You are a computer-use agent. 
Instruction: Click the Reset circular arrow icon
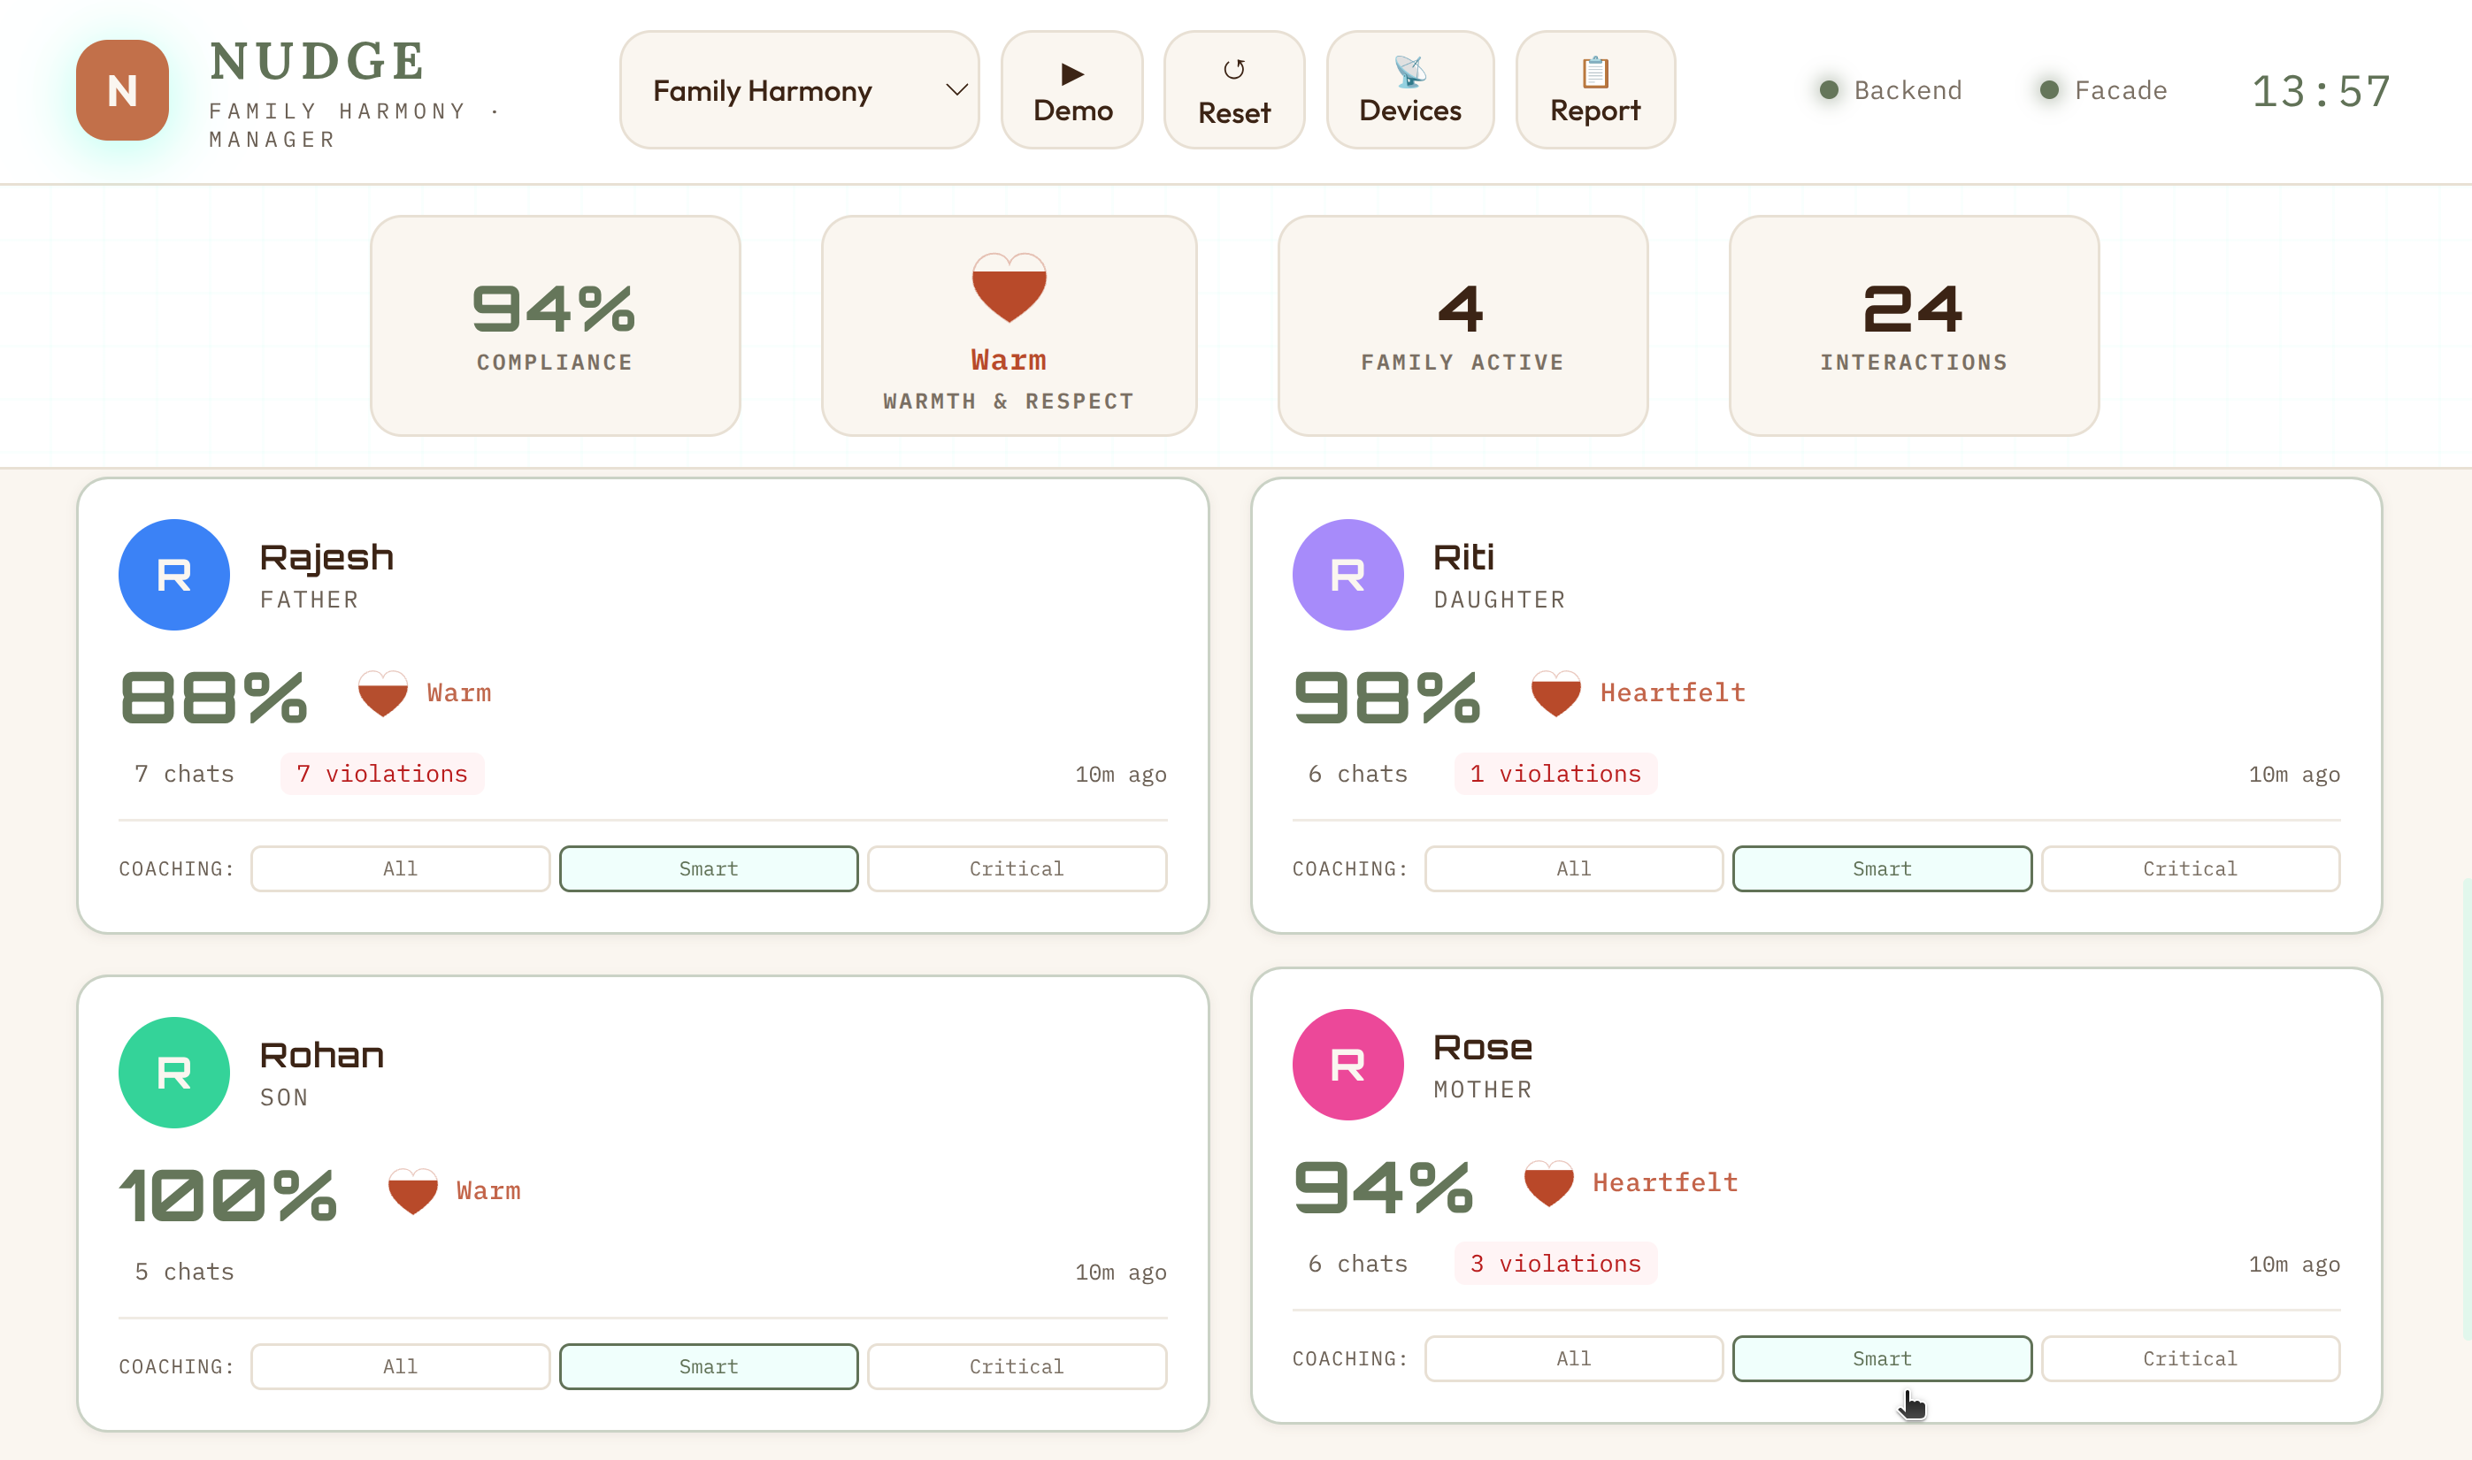click(1234, 70)
